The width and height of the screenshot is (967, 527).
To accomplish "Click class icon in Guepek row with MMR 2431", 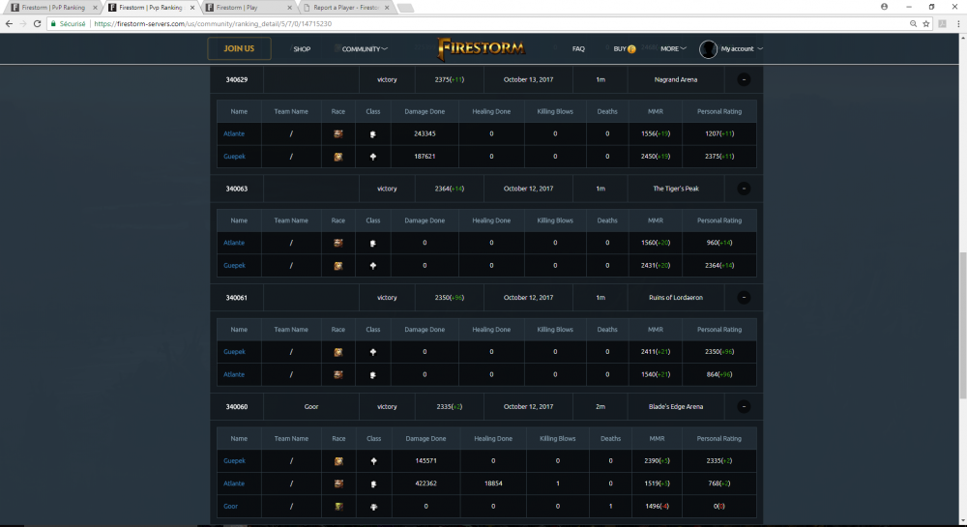I will click(x=373, y=266).
